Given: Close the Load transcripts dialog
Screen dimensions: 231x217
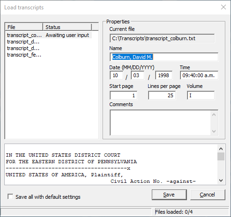Looking at the screenshot, I should pos(224,7).
